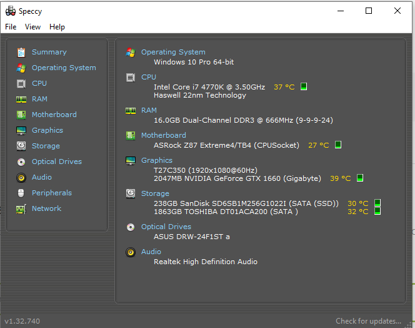Click the Storage hard drive icon in sidebar
Viewport: 415px width, 328px height.
(x=21, y=146)
